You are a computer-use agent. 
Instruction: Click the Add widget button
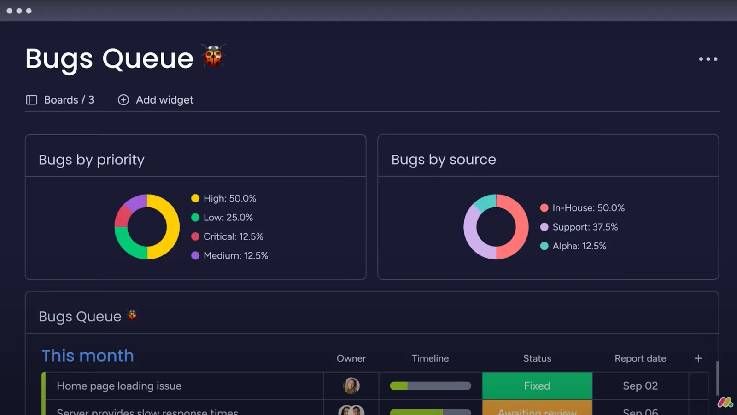click(x=164, y=99)
